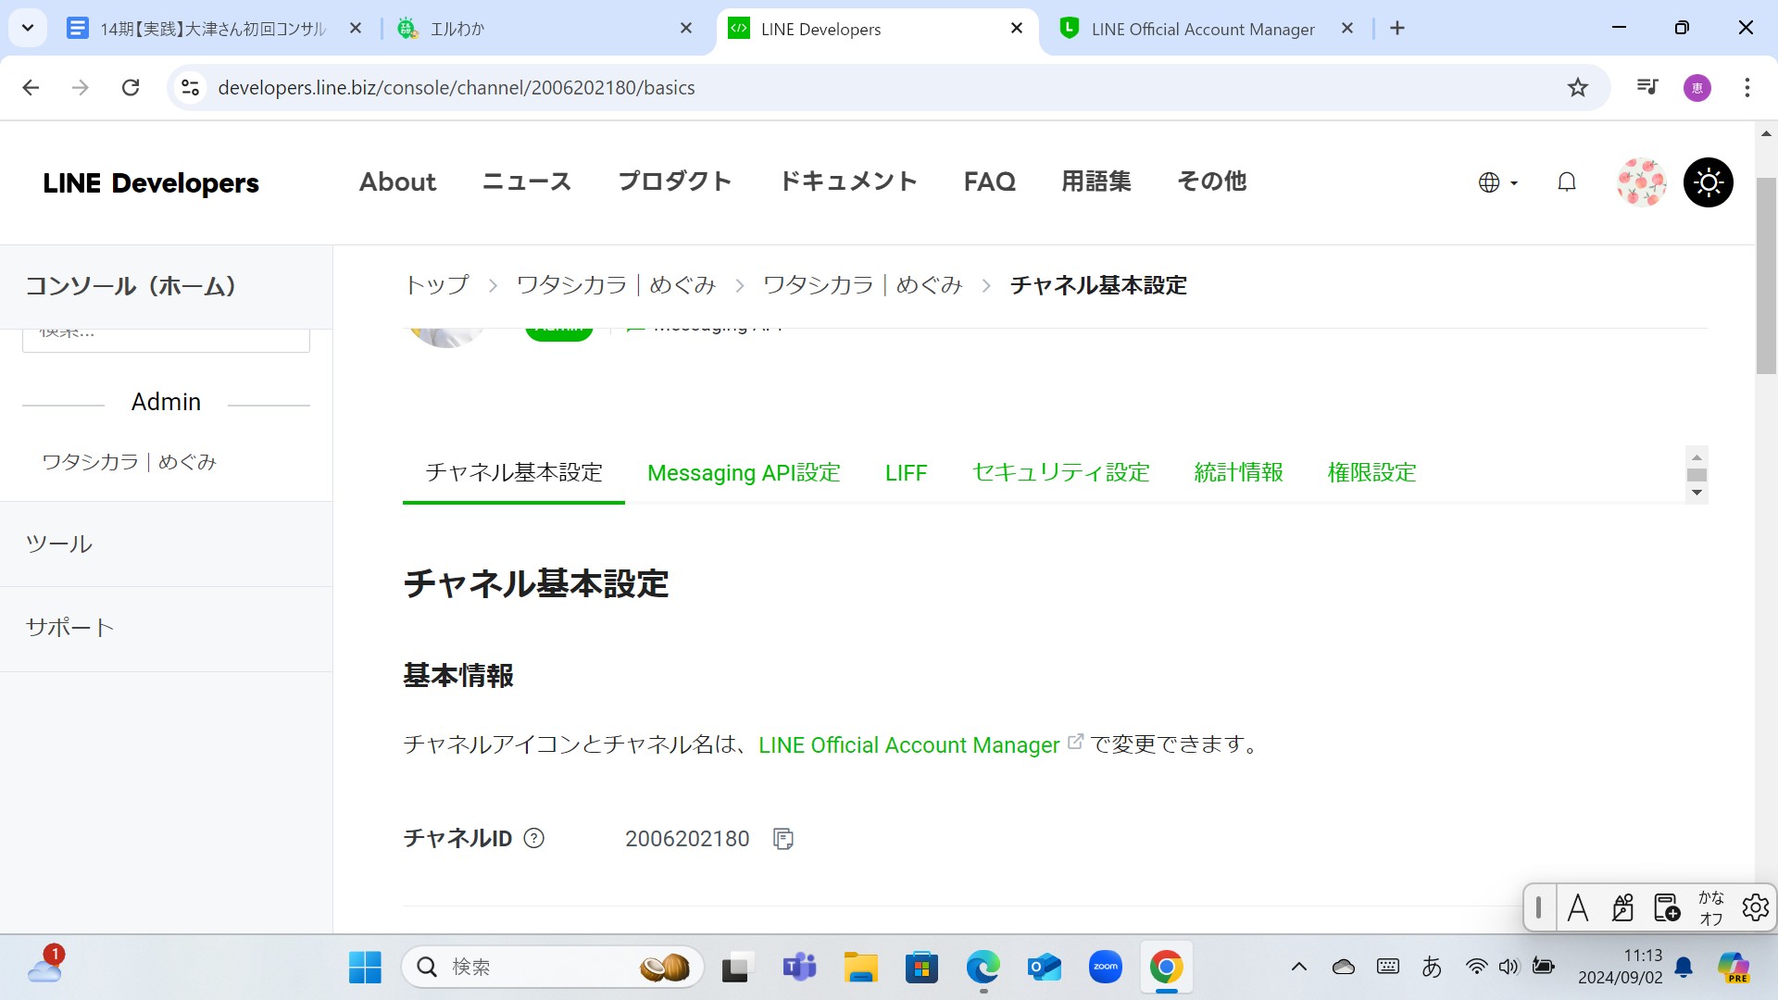The height and width of the screenshot is (1000, 1778).
Task: Open Outlook from the taskbar
Action: (x=1045, y=968)
